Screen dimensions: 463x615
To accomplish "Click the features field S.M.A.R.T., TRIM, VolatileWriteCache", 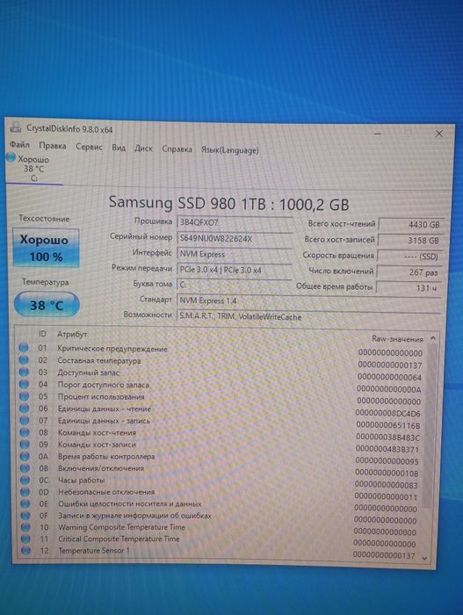I will (308, 316).
